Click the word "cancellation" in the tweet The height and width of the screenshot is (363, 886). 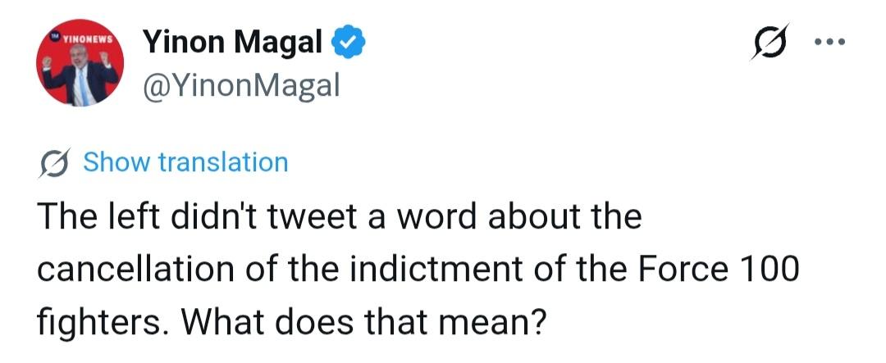(x=116, y=270)
